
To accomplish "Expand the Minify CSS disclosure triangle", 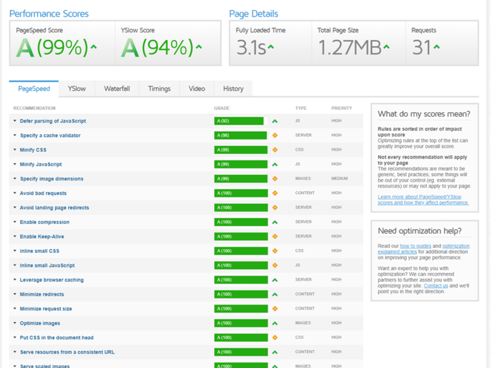I will (x=15, y=150).
